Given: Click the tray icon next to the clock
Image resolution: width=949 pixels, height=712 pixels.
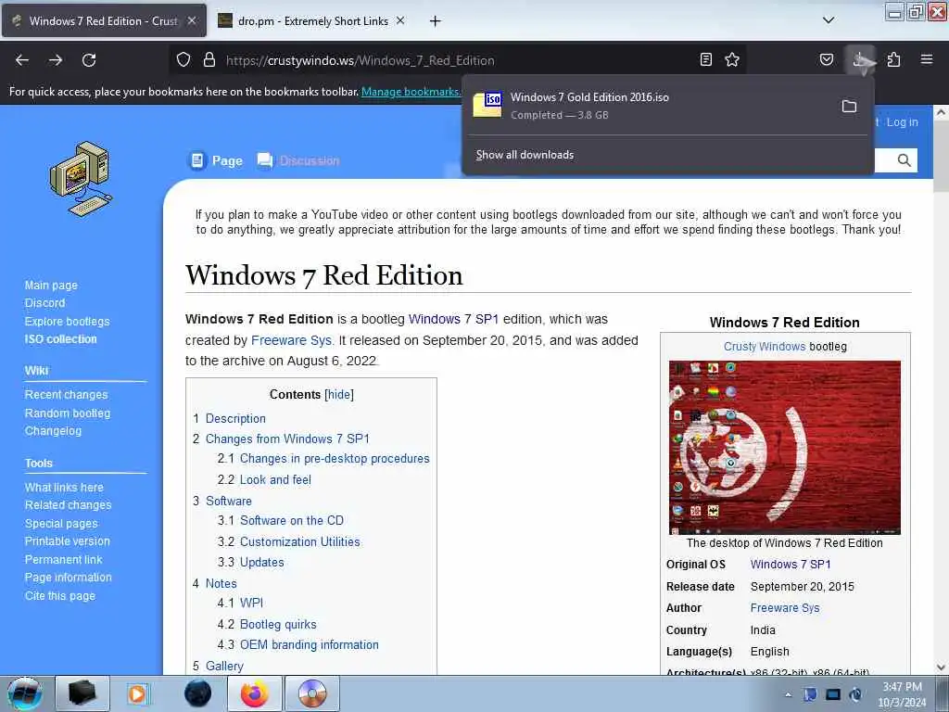Looking at the screenshot, I should [855, 694].
